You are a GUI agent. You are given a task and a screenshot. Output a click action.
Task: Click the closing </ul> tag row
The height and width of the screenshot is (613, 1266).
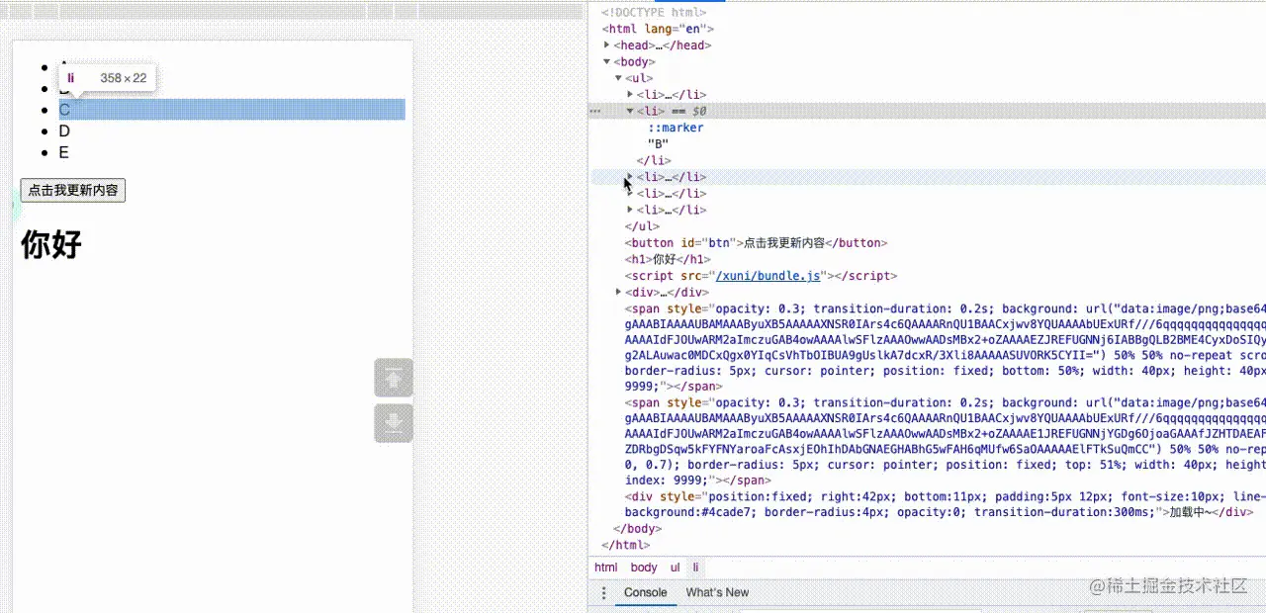click(x=642, y=226)
